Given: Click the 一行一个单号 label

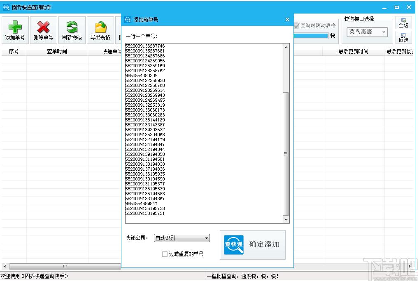Looking at the screenshot, I should 142,36.
